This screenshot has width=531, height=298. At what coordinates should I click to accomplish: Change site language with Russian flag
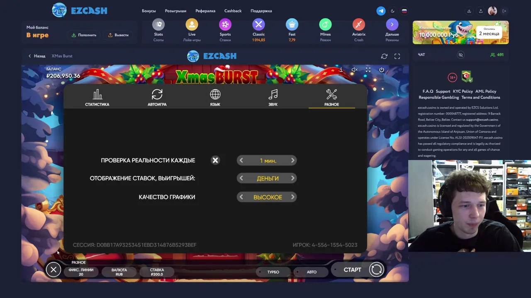[x=404, y=11]
